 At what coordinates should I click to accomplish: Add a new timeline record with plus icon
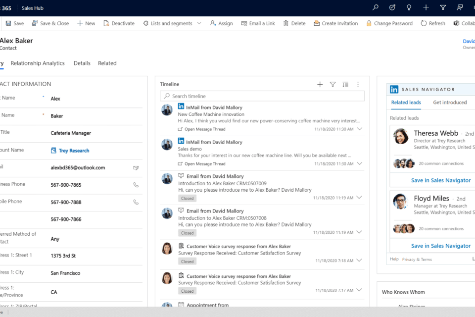click(x=320, y=85)
